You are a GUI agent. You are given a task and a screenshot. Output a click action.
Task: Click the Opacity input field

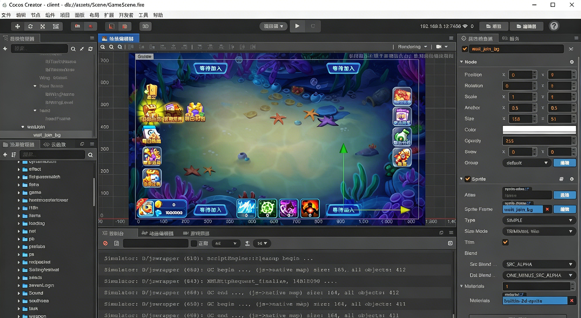pos(536,141)
